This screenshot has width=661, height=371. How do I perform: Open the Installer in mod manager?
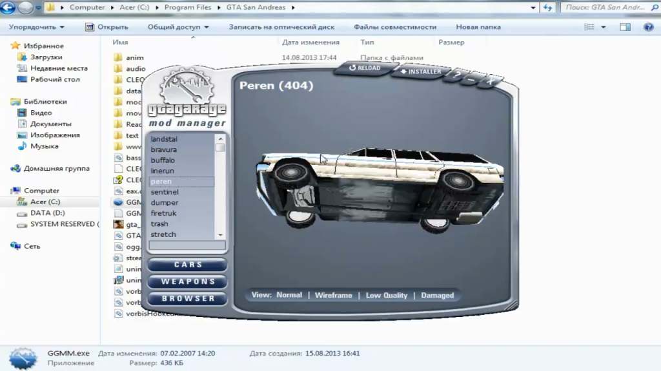pos(420,71)
